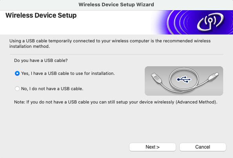The height and width of the screenshot is (158, 233).
Task: Cancel the wireless setup wizard
Action: point(203,147)
